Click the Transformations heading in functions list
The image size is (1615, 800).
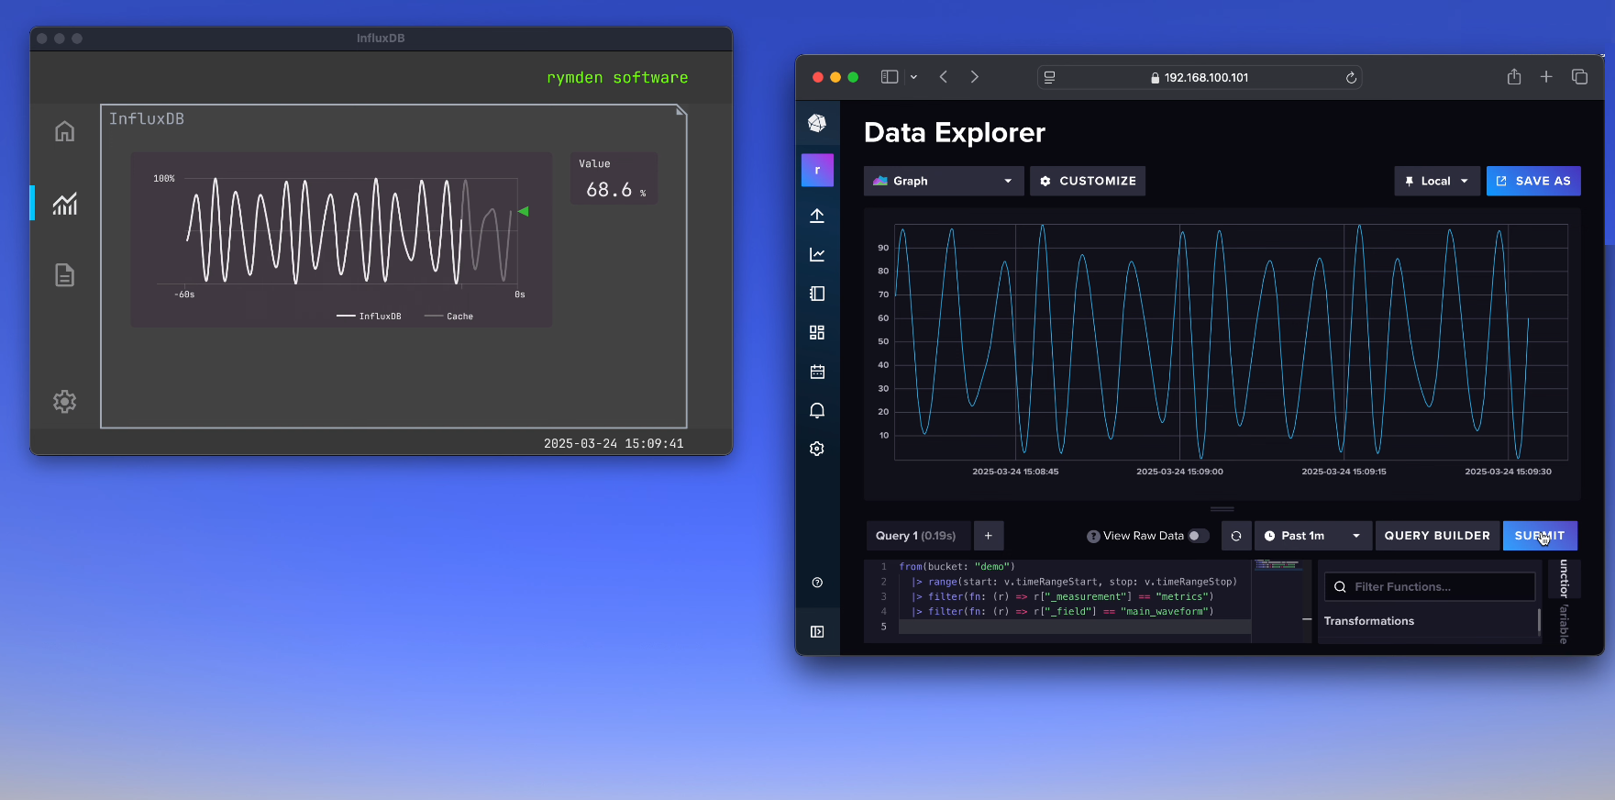[x=1368, y=621]
